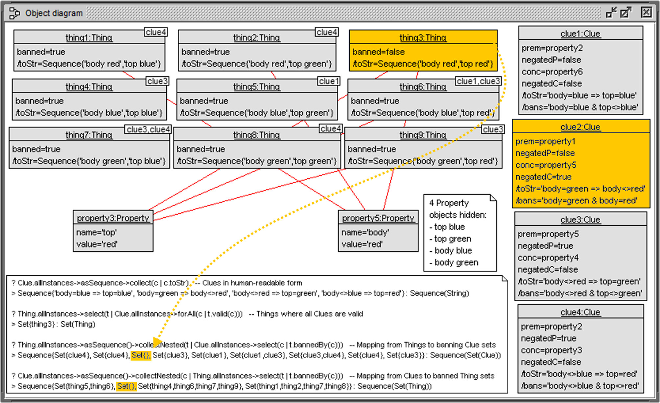Viewport: 660px width, 403px height.
Task: Click the Object diagram window icon
Action: click(14, 13)
